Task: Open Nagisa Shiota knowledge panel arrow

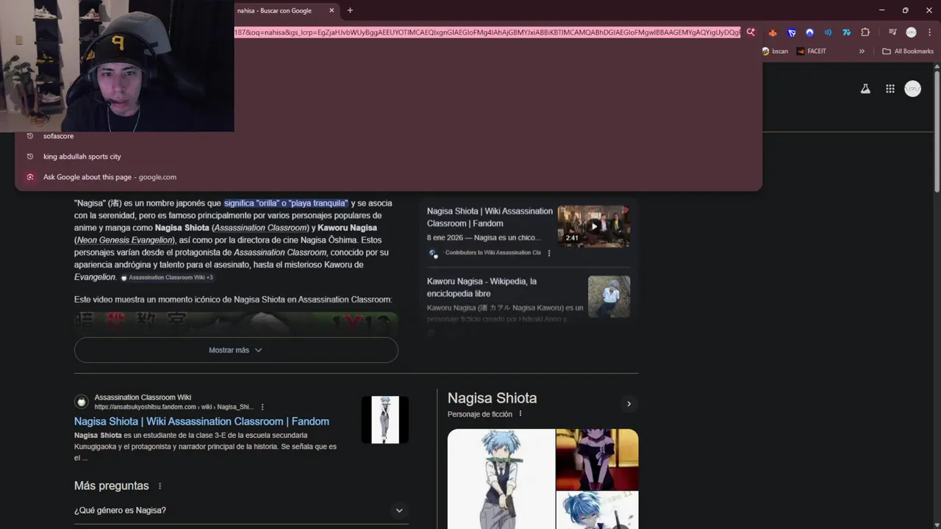Action: (x=629, y=404)
